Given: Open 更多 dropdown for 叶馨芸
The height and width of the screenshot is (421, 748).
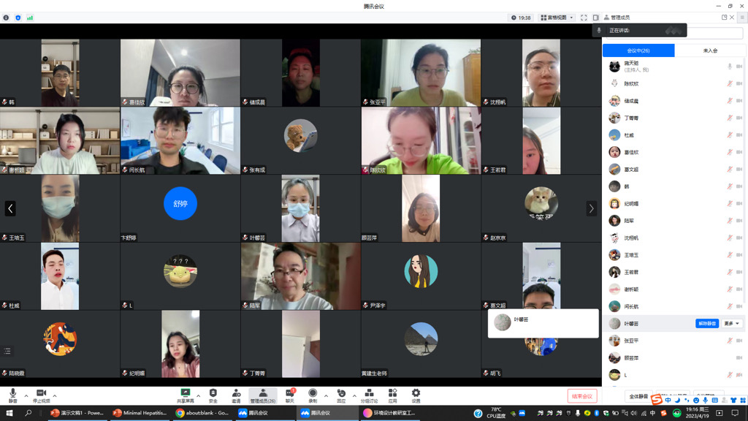Looking at the screenshot, I should [732, 324].
